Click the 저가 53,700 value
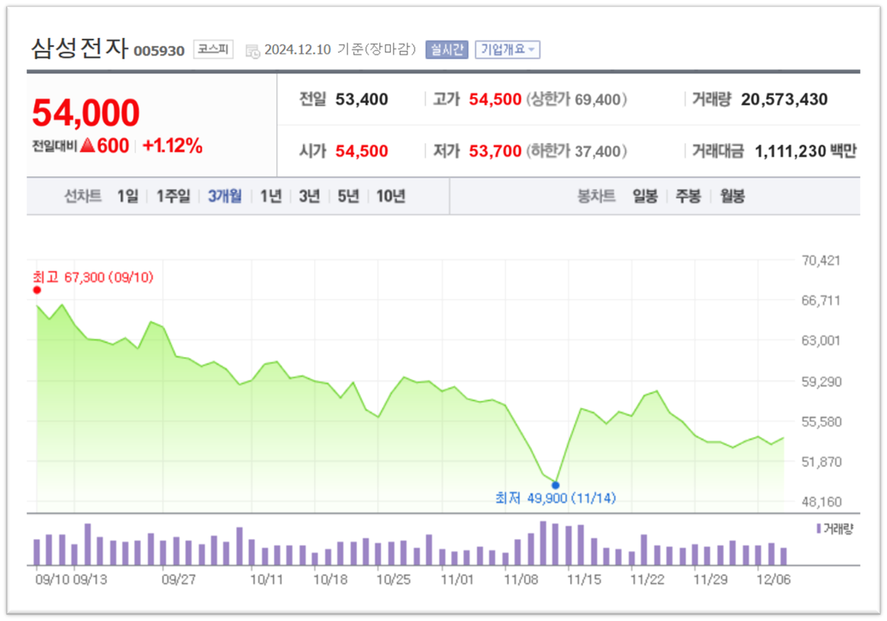Image resolution: width=887 pixels, height=621 pixels. click(495, 151)
